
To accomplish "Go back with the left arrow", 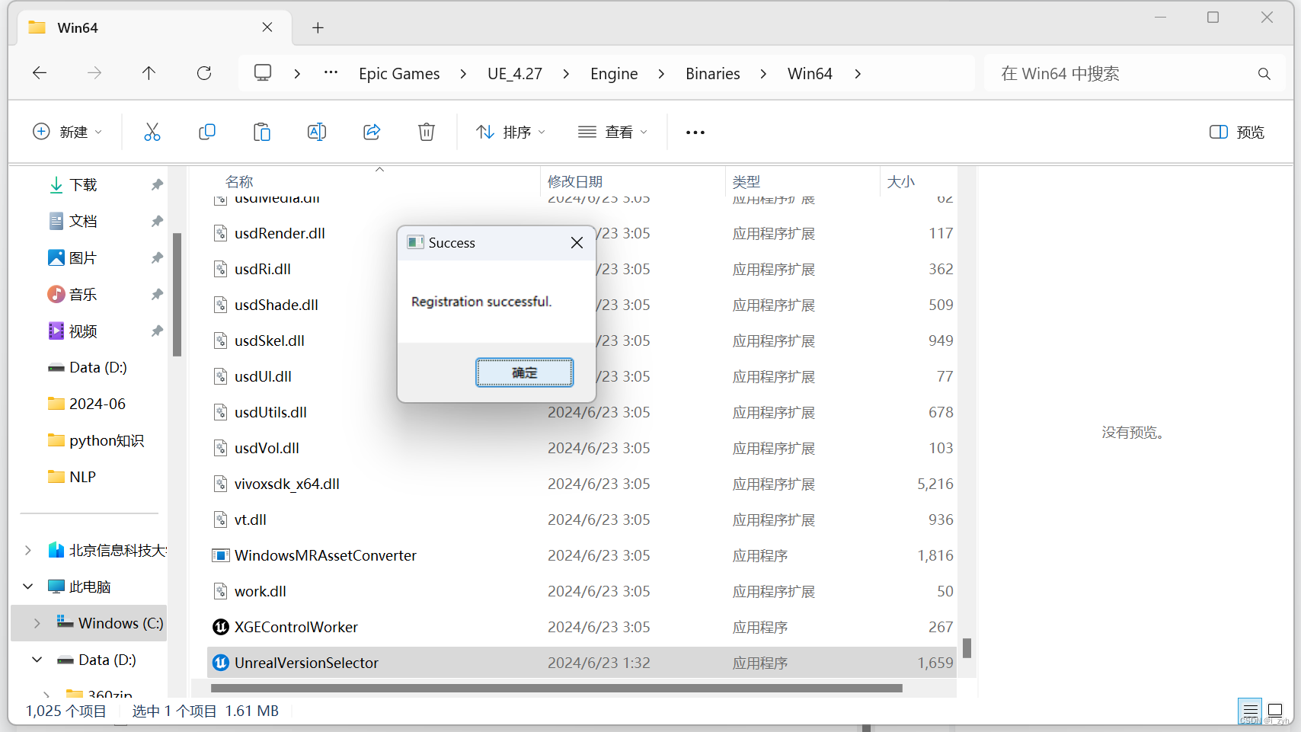I will pyautogui.click(x=40, y=73).
